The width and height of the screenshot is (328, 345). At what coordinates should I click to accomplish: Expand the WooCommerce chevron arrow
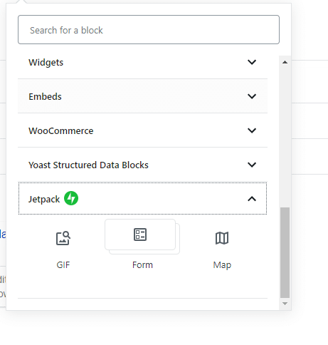tap(252, 130)
